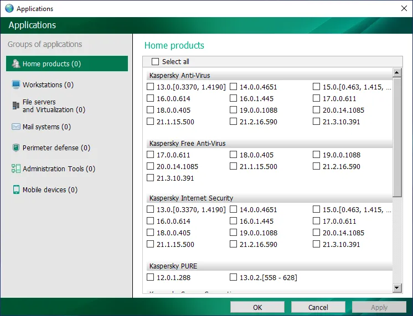This screenshot has width=413, height=316.
Task: Check Kaspersky Anti-Virus 14.0.0.4651
Action: 233,87
